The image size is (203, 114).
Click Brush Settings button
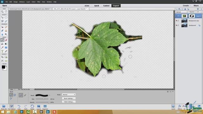69,98
